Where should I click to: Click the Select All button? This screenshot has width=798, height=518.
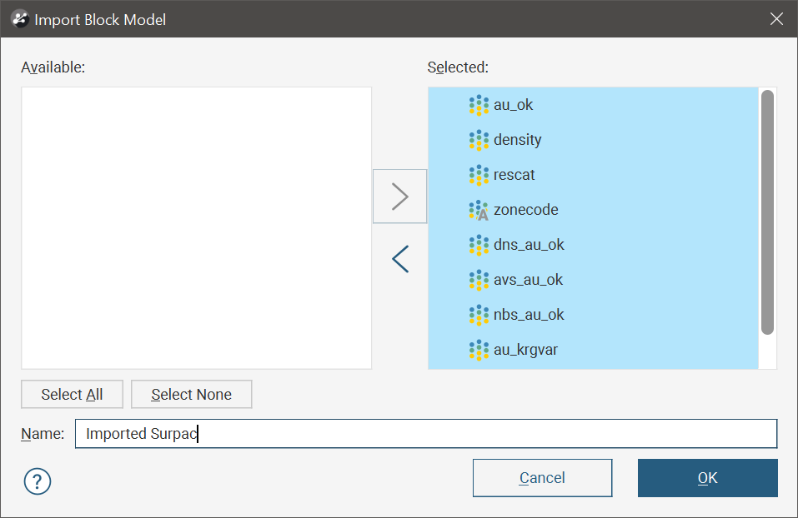(72, 395)
